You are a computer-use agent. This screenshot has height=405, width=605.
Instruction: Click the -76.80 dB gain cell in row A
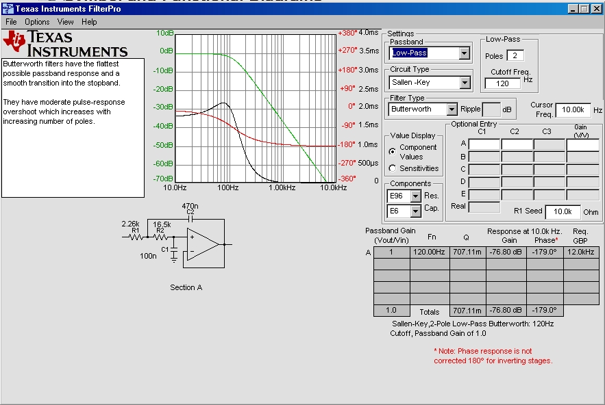point(506,252)
